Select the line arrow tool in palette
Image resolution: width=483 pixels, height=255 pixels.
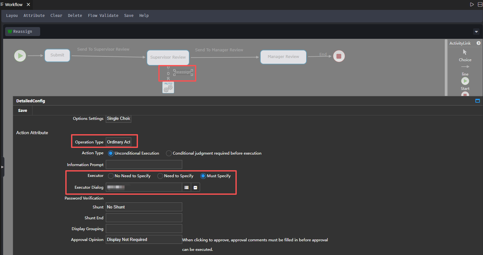click(465, 67)
